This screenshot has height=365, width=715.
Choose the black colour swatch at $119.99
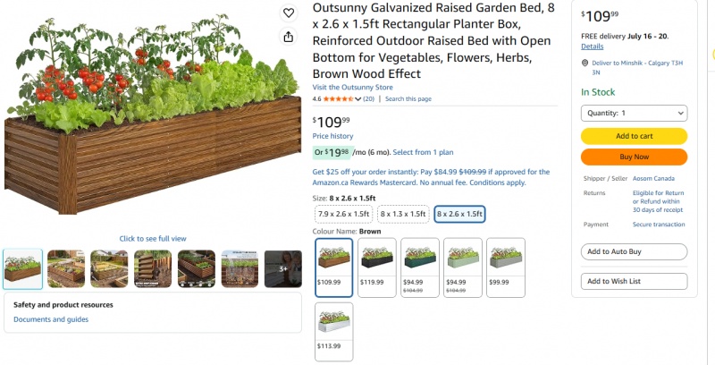click(376, 267)
